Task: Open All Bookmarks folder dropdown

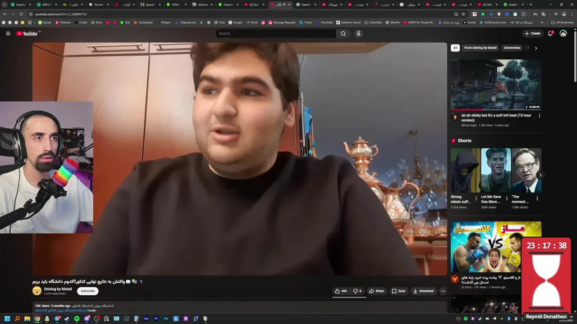Action: (562, 22)
